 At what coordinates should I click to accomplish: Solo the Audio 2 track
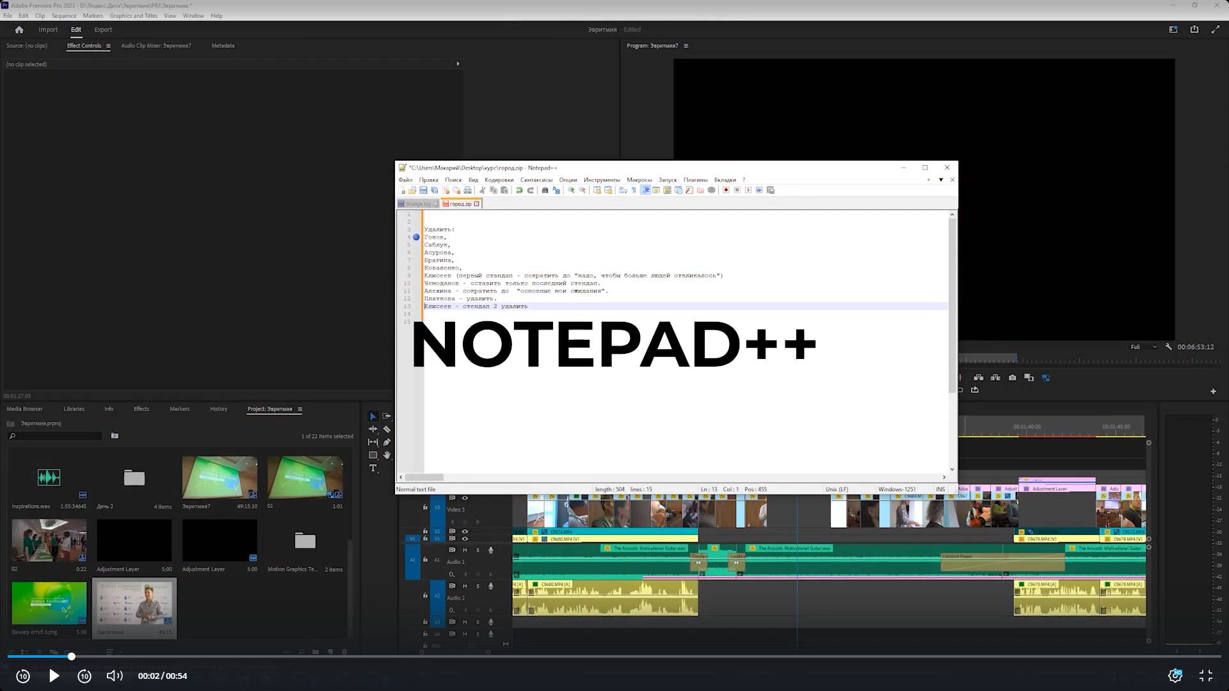point(478,586)
